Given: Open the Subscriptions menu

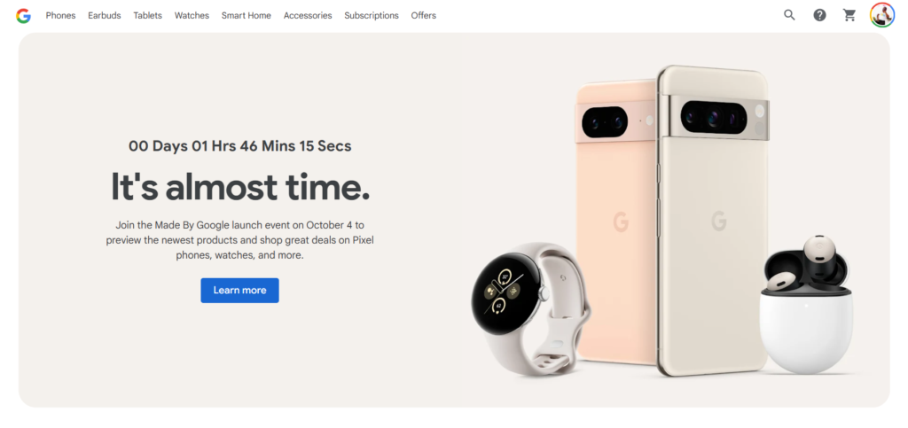Looking at the screenshot, I should tap(372, 16).
